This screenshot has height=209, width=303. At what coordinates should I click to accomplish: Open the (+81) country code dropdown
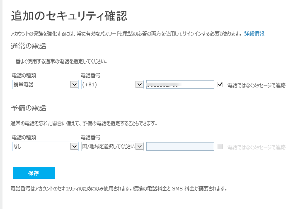click(112, 84)
